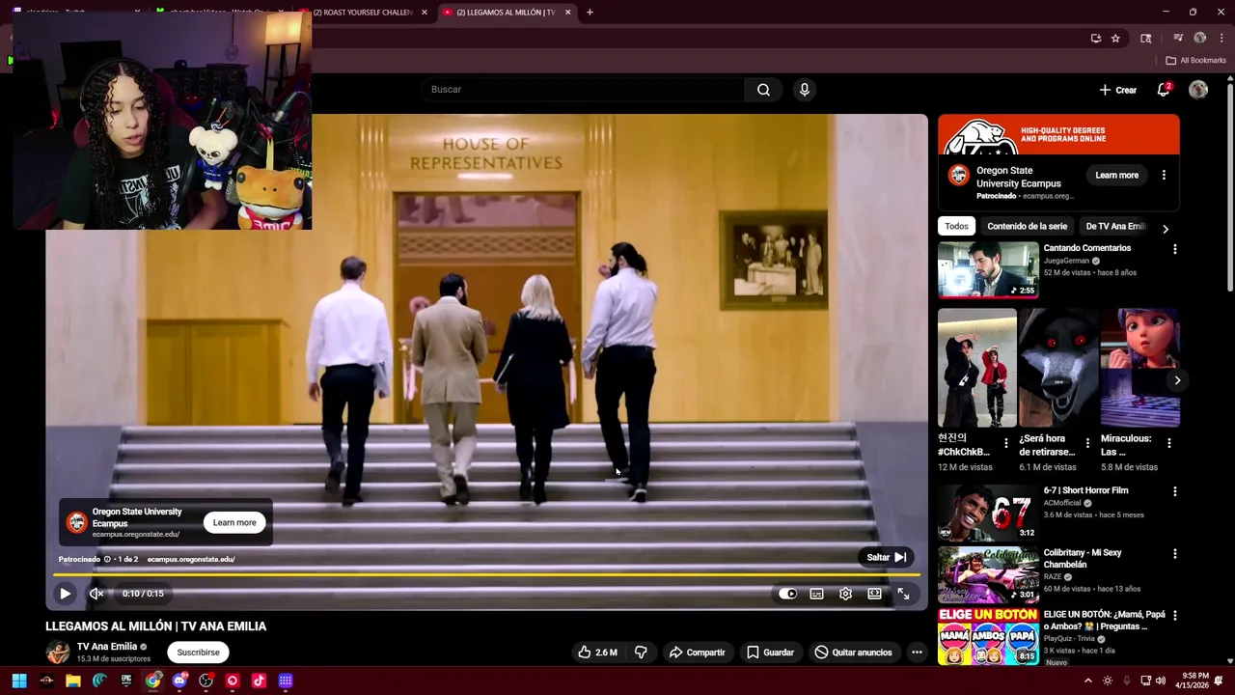Open the Crear menu

point(1117,90)
